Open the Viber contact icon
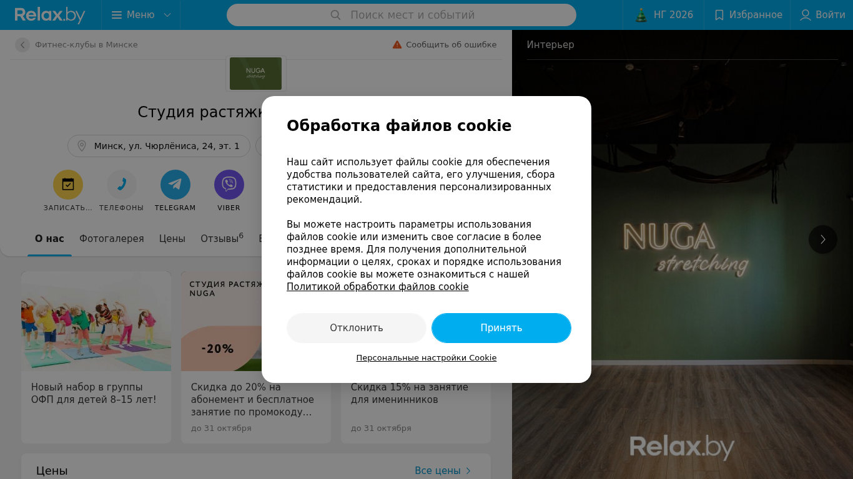The image size is (853, 479). [229, 185]
